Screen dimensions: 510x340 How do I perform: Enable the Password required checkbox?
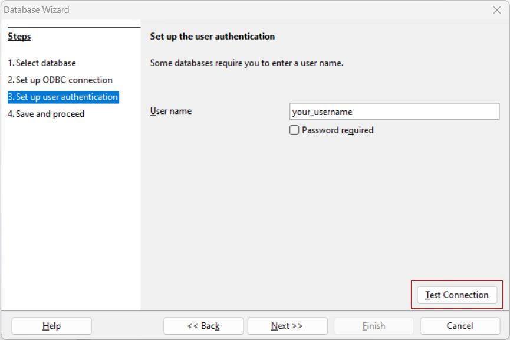point(295,130)
